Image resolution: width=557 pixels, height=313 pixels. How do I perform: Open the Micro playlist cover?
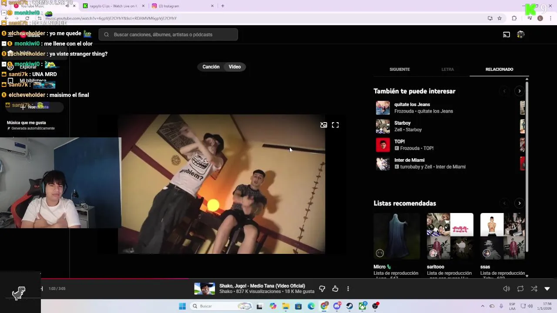[x=397, y=236]
